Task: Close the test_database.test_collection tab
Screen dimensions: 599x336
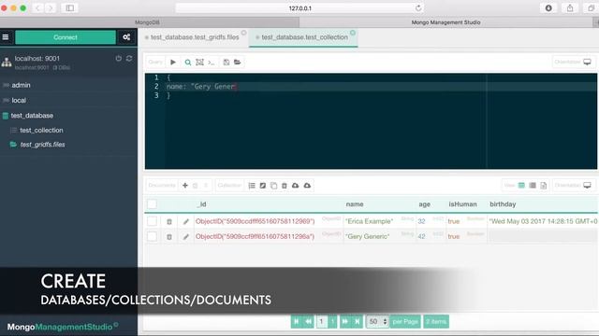Action: (x=353, y=33)
